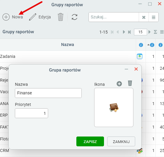Click the sorted info column header
164x157 pixels.
tap(151, 45)
